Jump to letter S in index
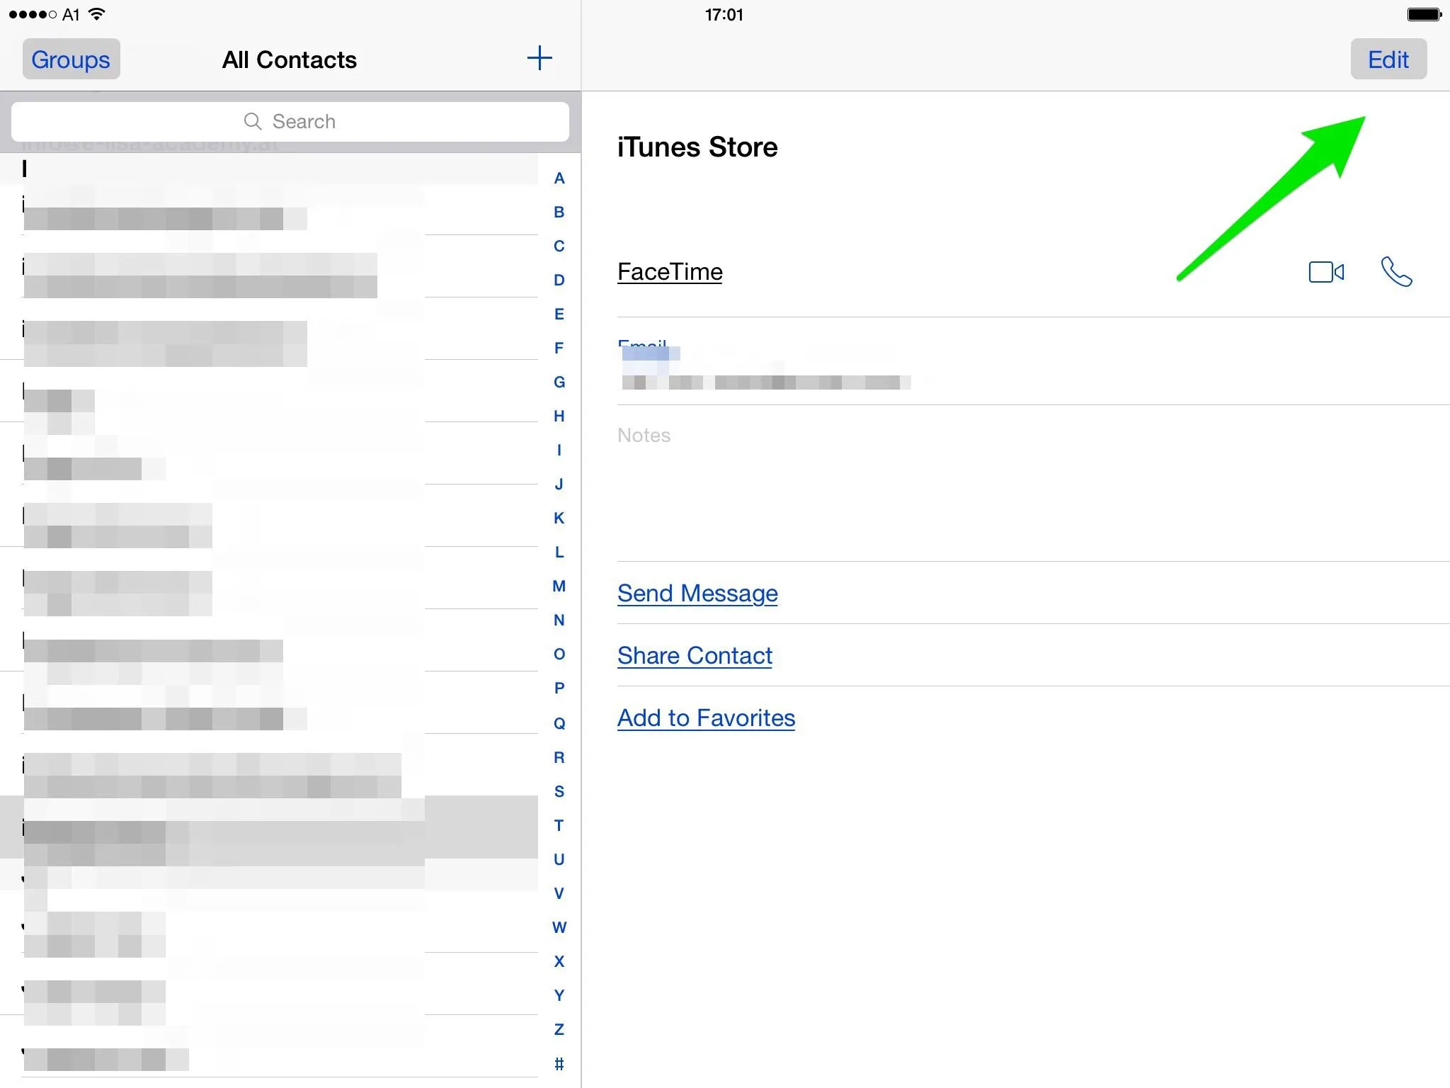Viewport: 1450px width, 1088px height. (559, 791)
